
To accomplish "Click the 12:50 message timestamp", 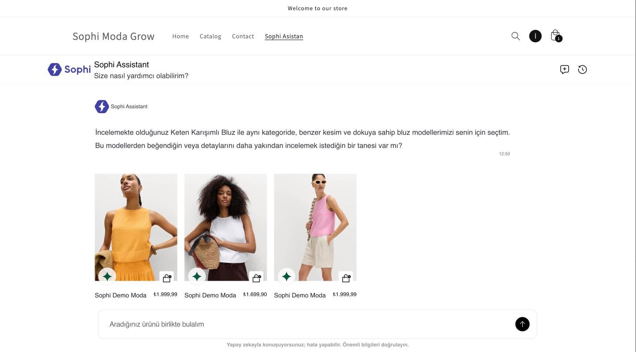I will [x=504, y=154].
